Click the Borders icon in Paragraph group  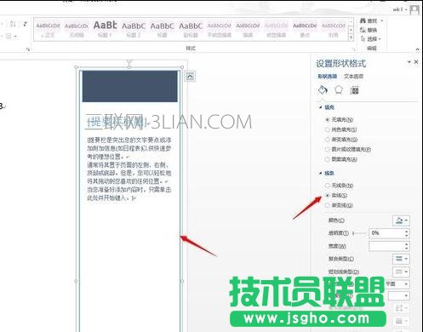[x=9, y=37]
